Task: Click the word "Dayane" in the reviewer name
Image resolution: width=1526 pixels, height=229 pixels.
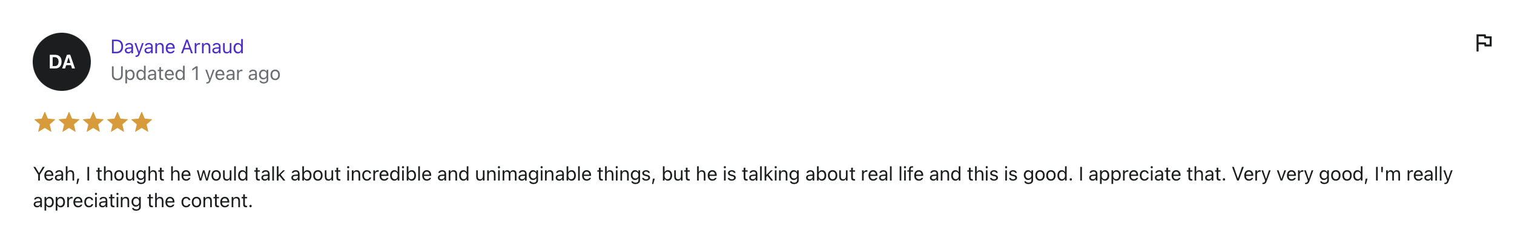Action: coord(143,47)
